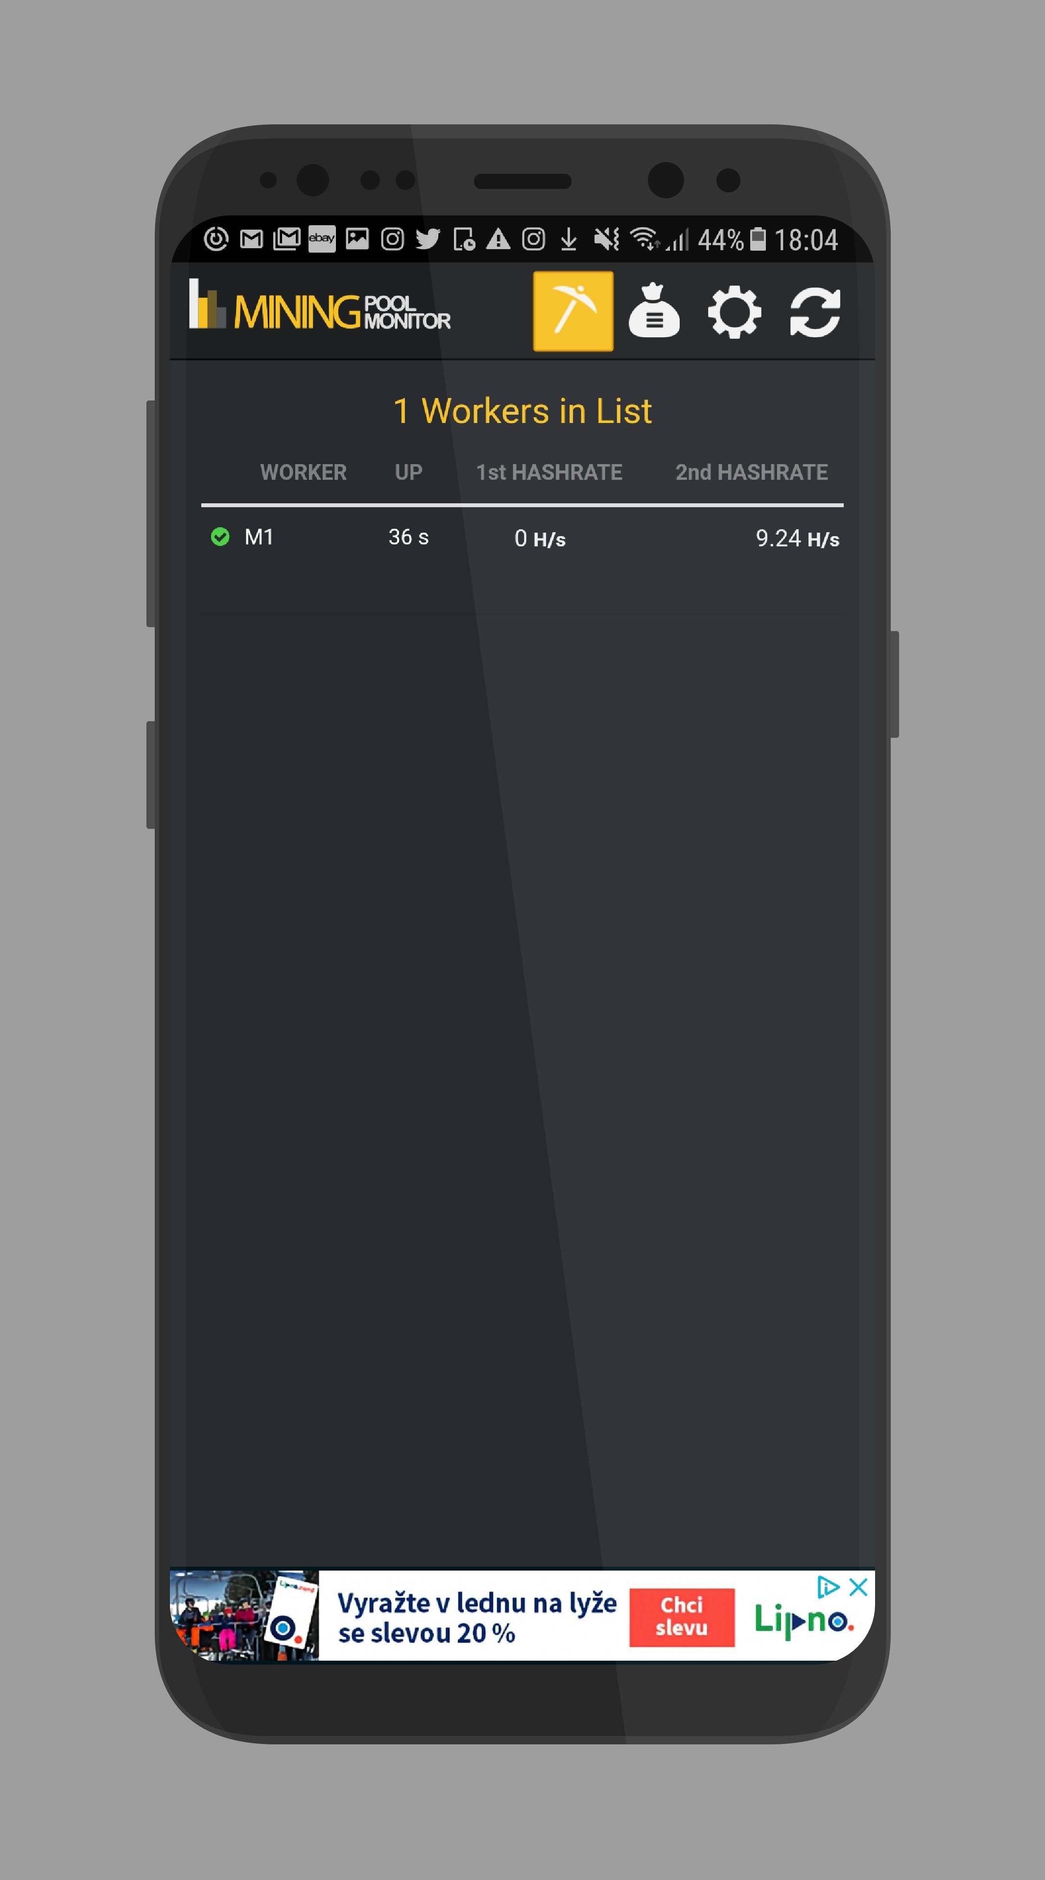Click the WORKER column header
The width and height of the screenshot is (1045, 1880).
(303, 472)
